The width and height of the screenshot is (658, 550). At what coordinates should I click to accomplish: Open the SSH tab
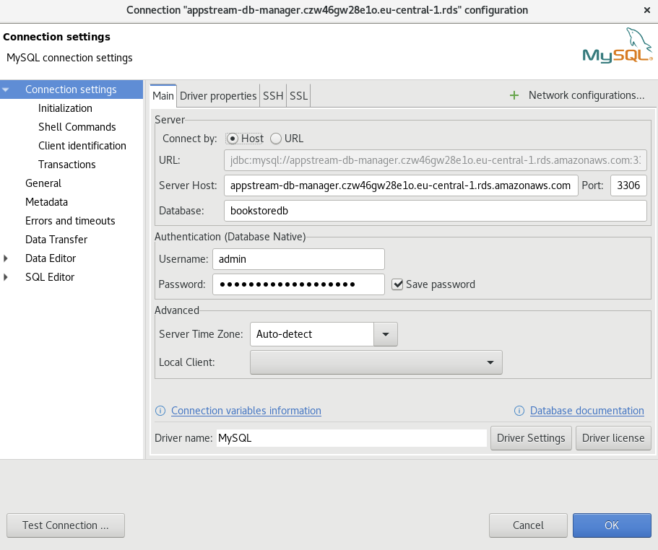[x=272, y=95]
